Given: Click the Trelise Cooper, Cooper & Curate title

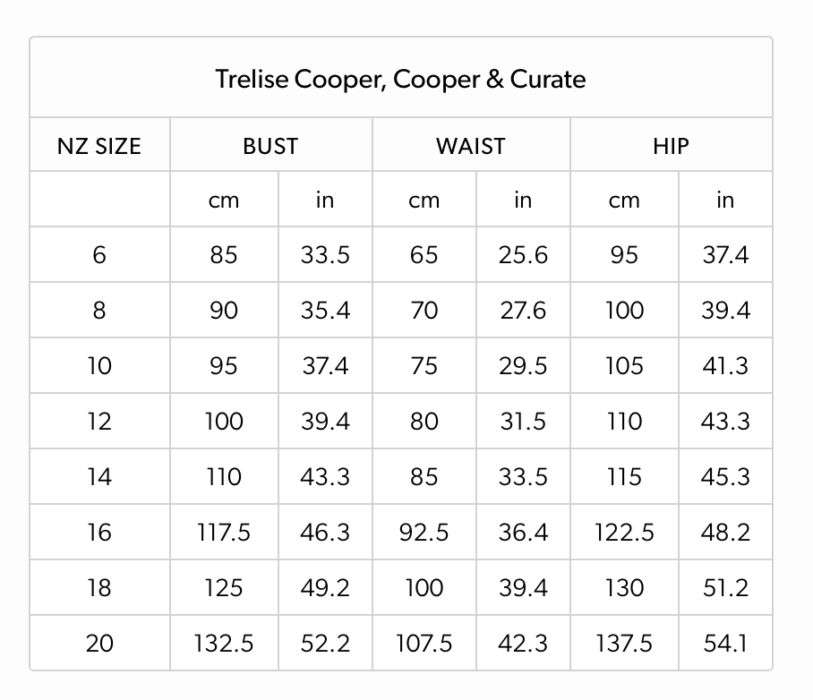Looking at the screenshot, I should point(400,80).
